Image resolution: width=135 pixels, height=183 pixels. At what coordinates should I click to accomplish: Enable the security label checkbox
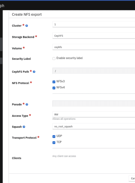tap(54, 59)
